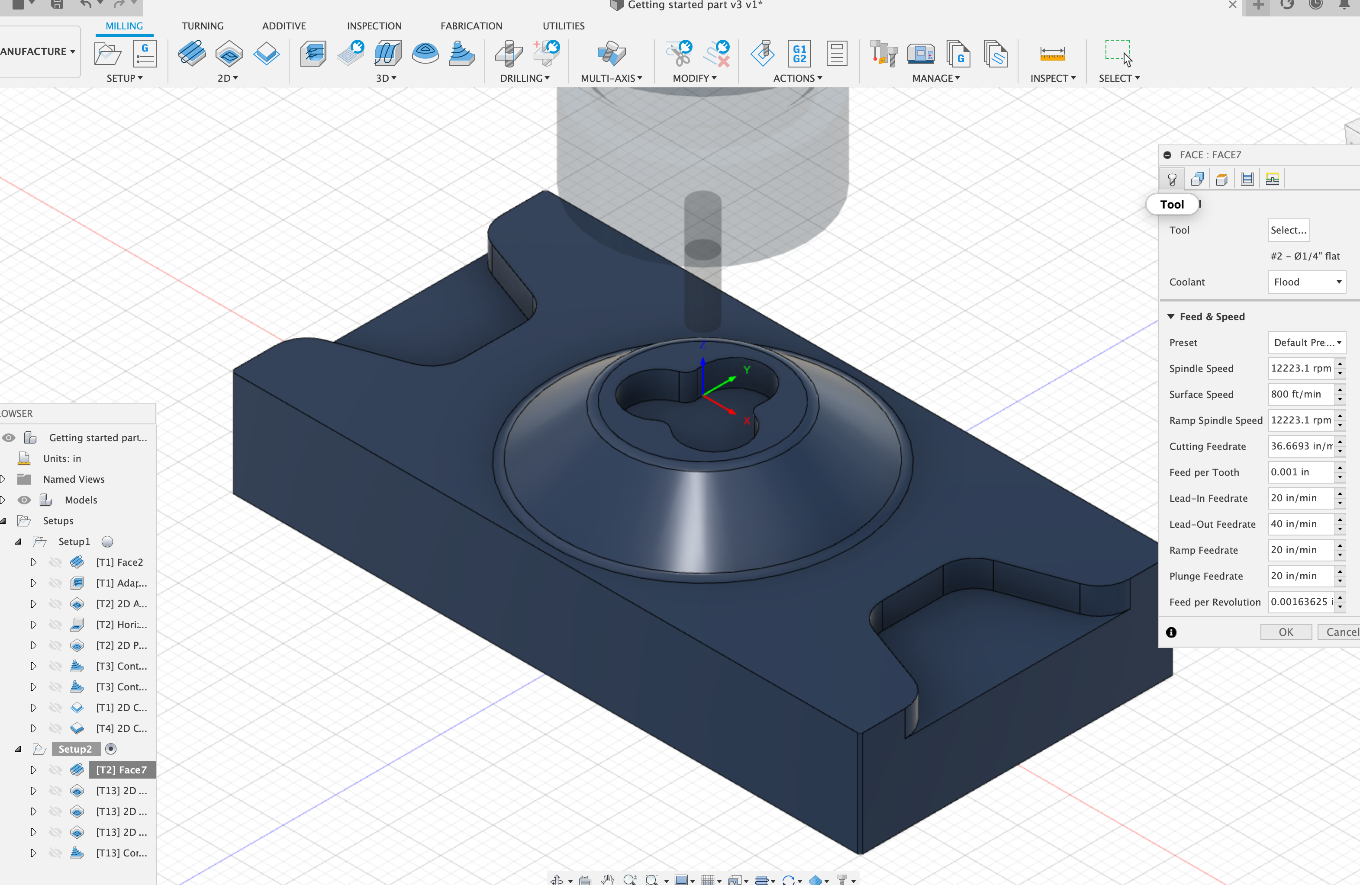Open the Coolant Flood dropdown
The image size is (1360, 885).
point(1306,282)
